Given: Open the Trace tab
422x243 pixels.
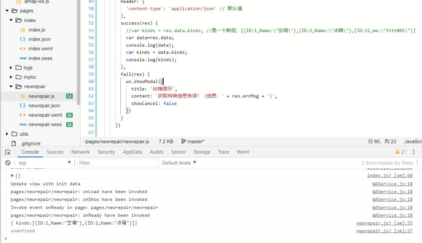Looking at the screenshot, I should (223, 152).
